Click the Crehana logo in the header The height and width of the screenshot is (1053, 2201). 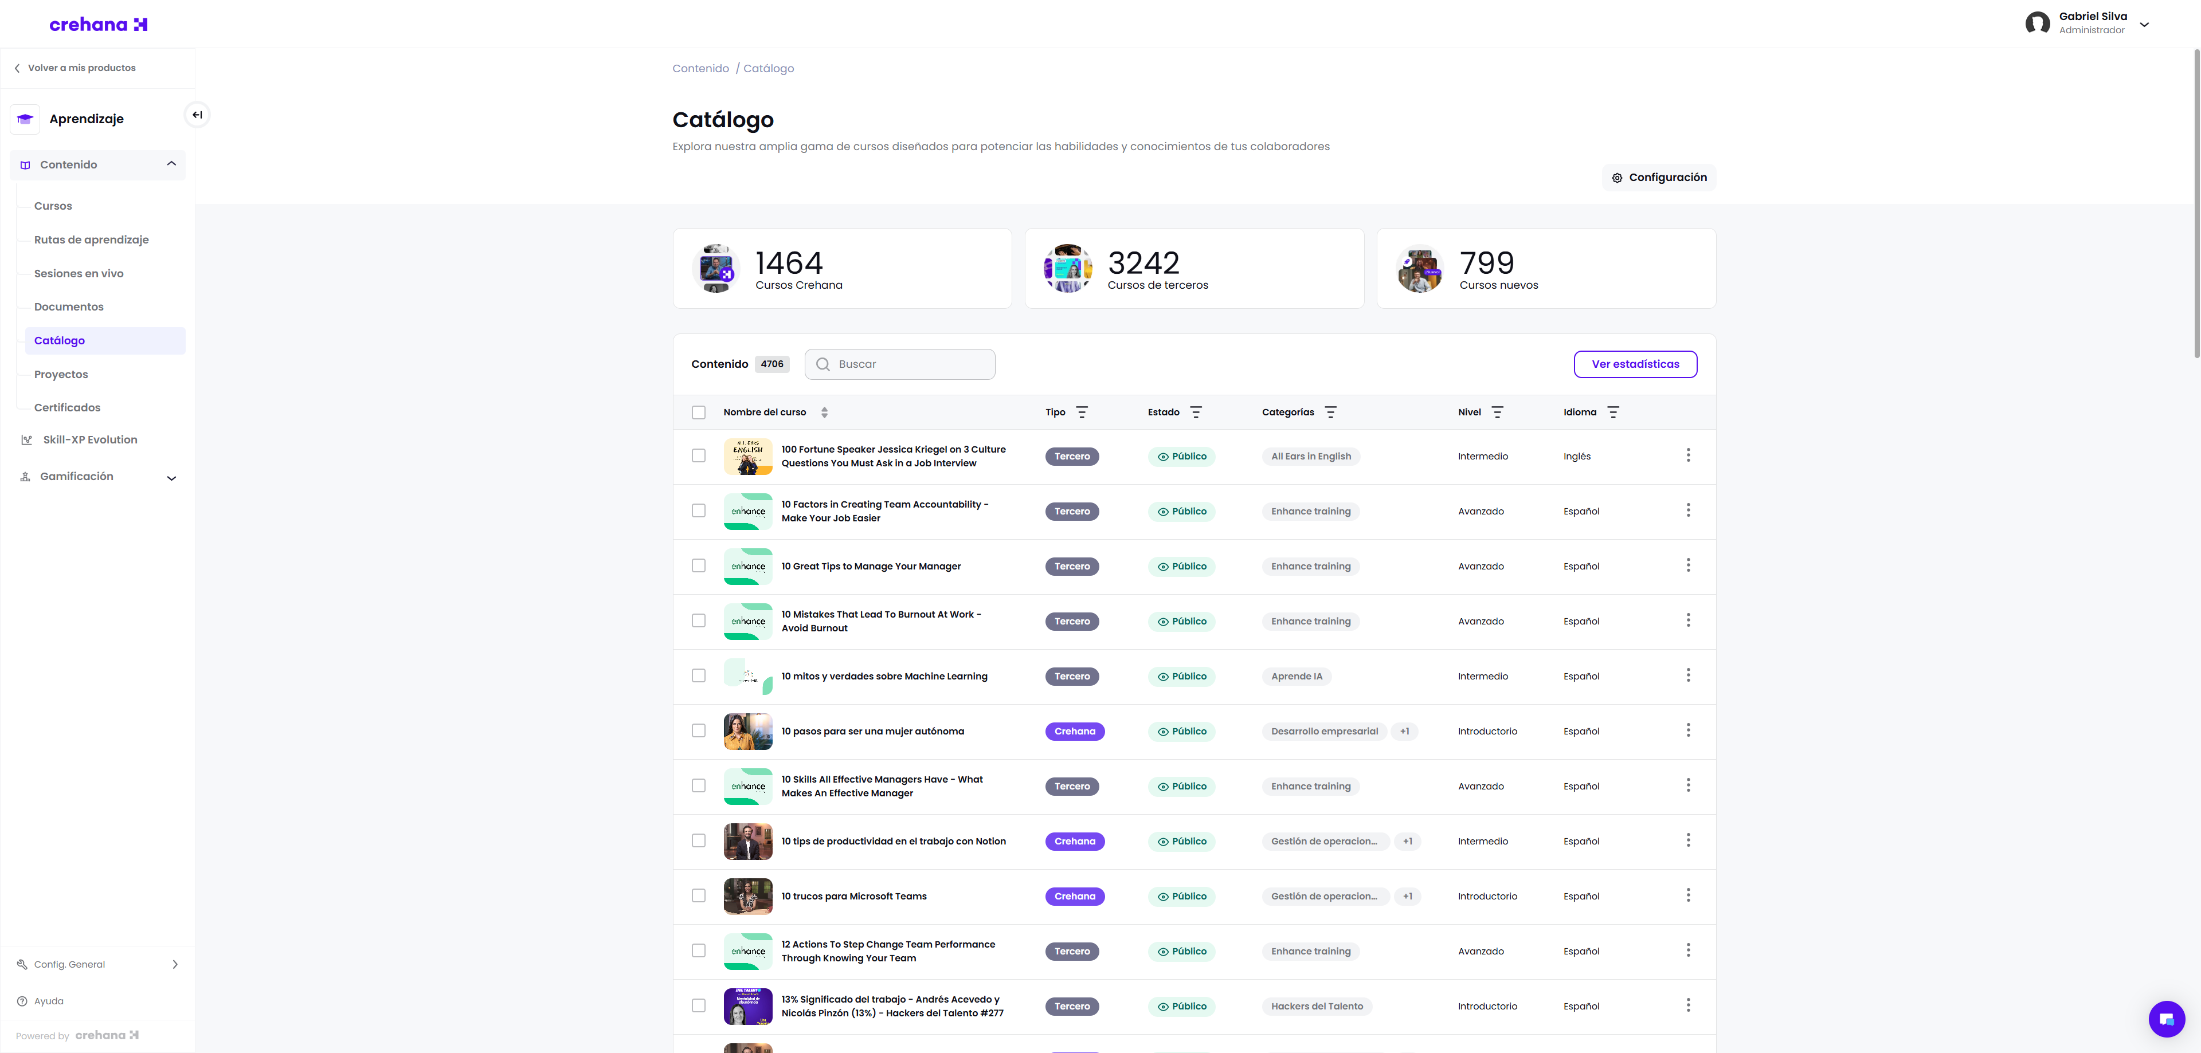click(98, 25)
